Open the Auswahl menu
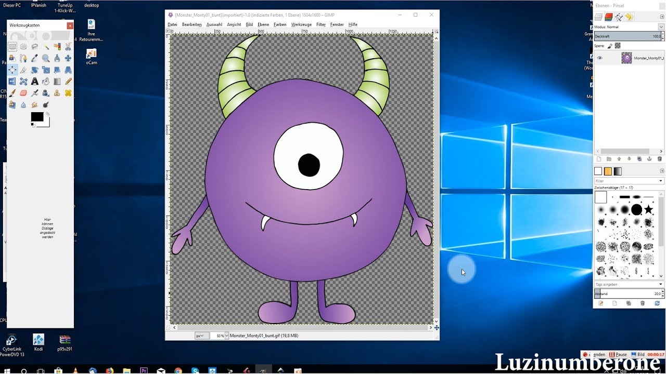666x374 pixels. 214,24
